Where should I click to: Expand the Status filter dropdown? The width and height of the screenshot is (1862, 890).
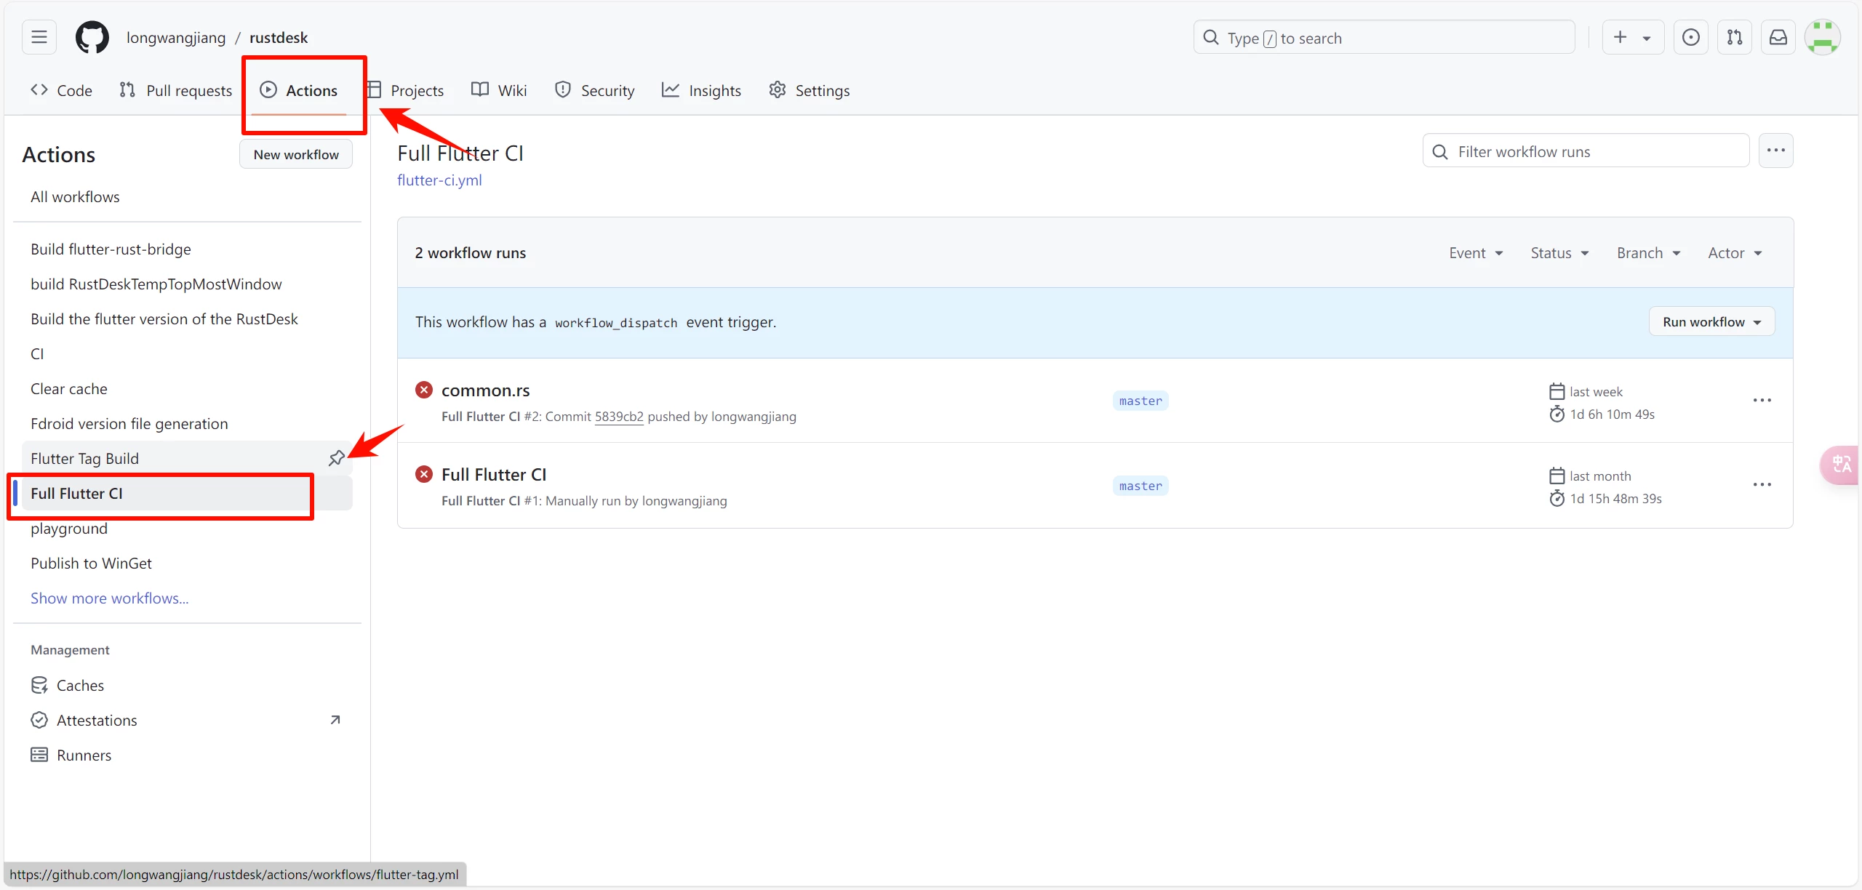pyautogui.click(x=1559, y=253)
